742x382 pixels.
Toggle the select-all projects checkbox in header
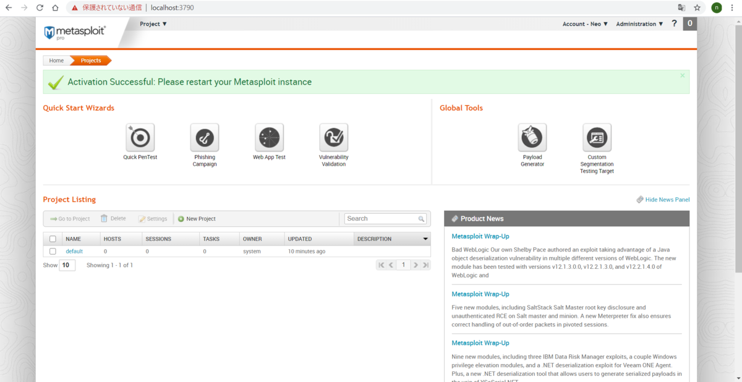[53, 239]
